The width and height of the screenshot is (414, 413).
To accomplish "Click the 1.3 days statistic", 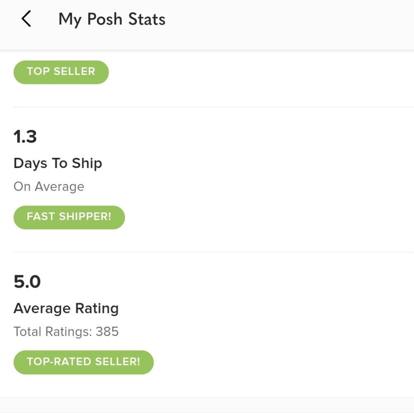I will pos(25,137).
